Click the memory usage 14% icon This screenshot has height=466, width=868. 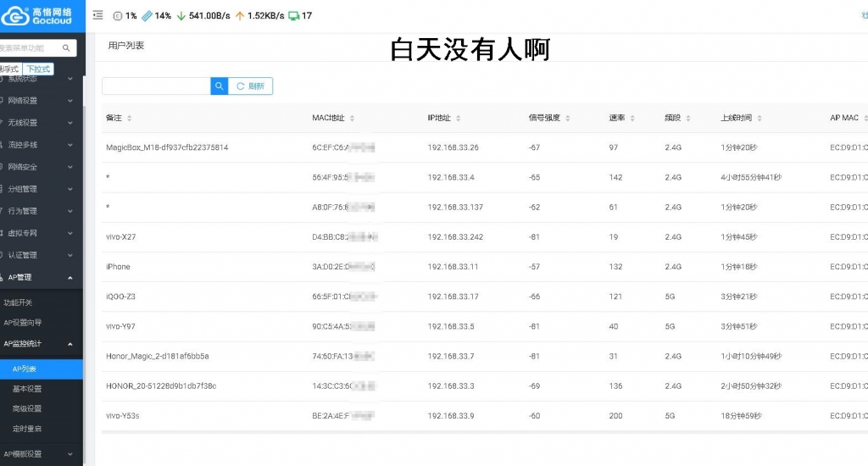coord(147,15)
